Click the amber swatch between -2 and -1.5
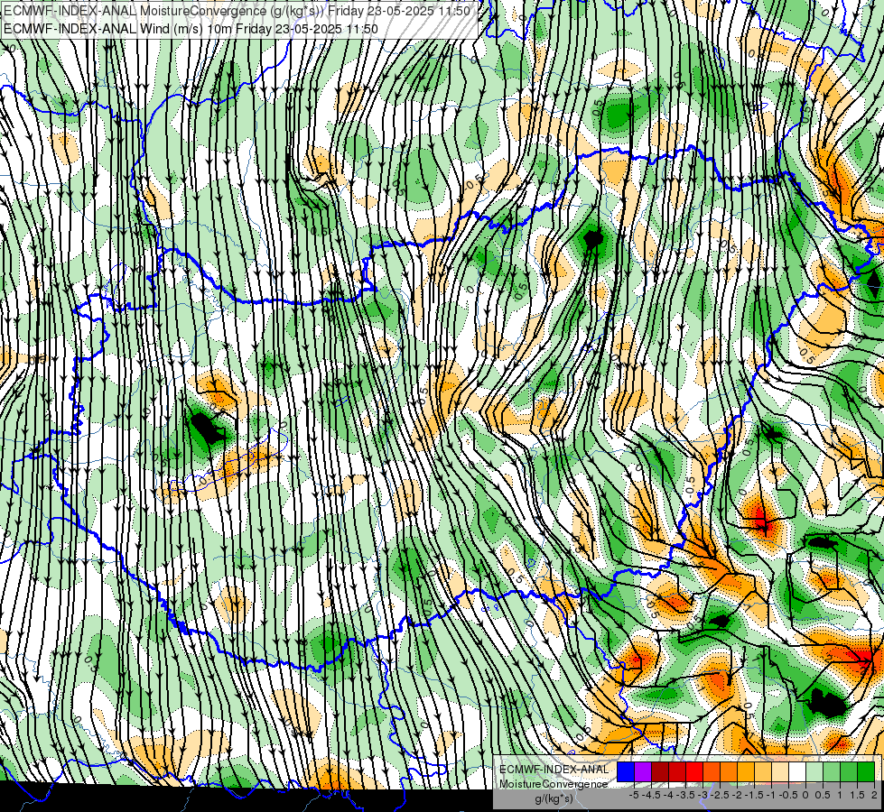 click(x=746, y=772)
